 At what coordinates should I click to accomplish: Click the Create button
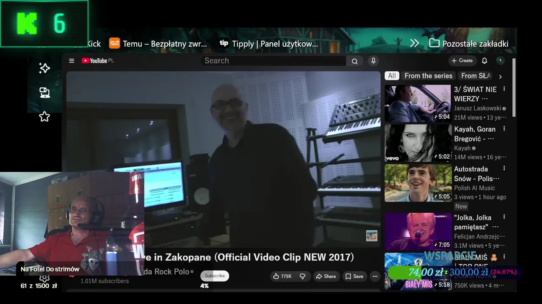(x=462, y=61)
